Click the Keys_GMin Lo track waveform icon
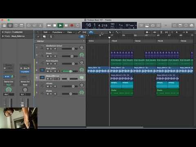 coord(42,78)
